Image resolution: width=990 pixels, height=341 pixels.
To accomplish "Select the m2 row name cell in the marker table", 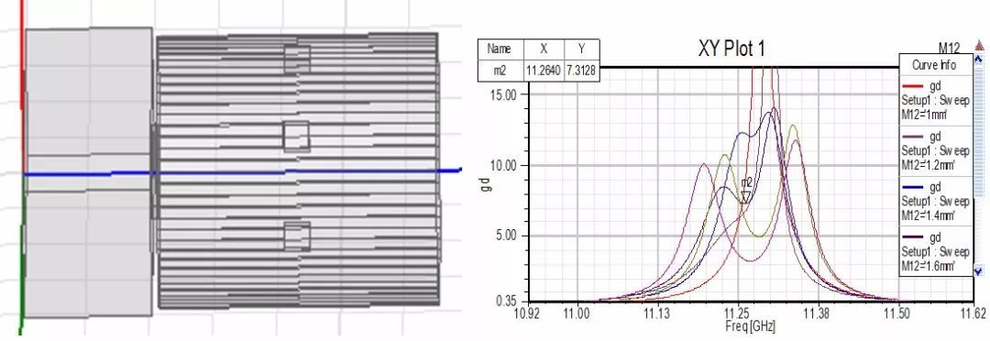I will click(x=500, y=71).
